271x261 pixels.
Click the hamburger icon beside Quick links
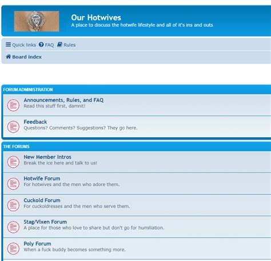coord(8,45)
